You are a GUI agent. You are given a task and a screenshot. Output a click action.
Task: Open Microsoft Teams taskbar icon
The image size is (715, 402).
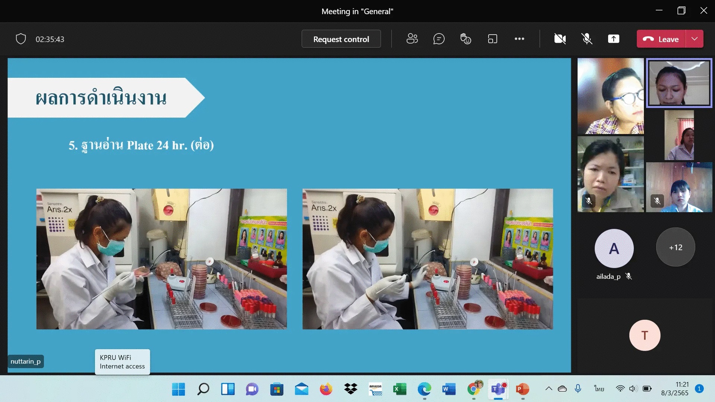[x=498, y=389]
